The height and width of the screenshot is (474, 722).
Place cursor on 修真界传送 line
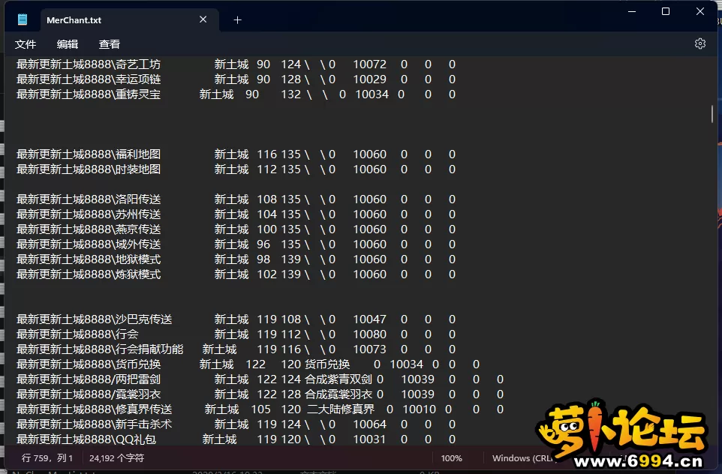(260, 409)
